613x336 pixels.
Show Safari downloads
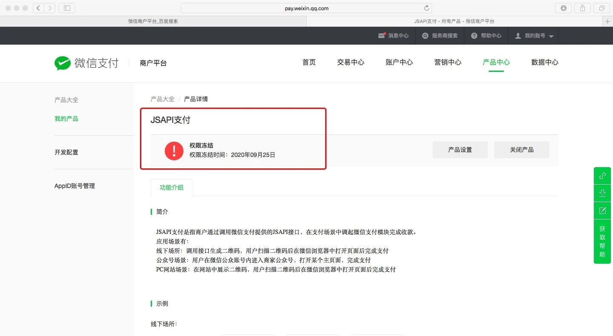pos(563,8)
